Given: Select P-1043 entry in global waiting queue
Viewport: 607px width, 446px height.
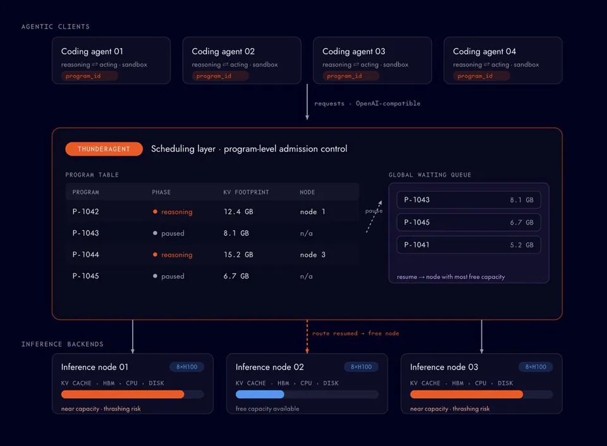Looking at the screenshot, I should 469,200.
